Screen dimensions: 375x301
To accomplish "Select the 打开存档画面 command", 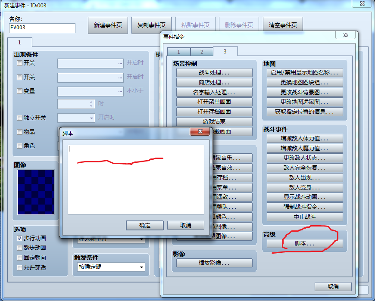I will click(x=214, y=112).
